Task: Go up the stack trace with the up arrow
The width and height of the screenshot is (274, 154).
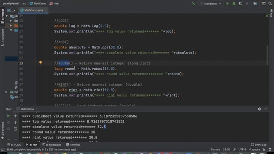Action: [15, 116]
